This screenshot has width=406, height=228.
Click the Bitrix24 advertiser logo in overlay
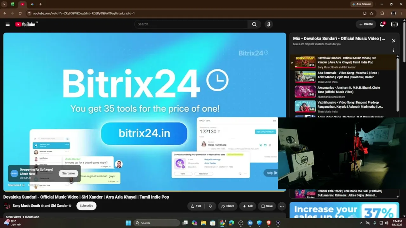[14, 174]
